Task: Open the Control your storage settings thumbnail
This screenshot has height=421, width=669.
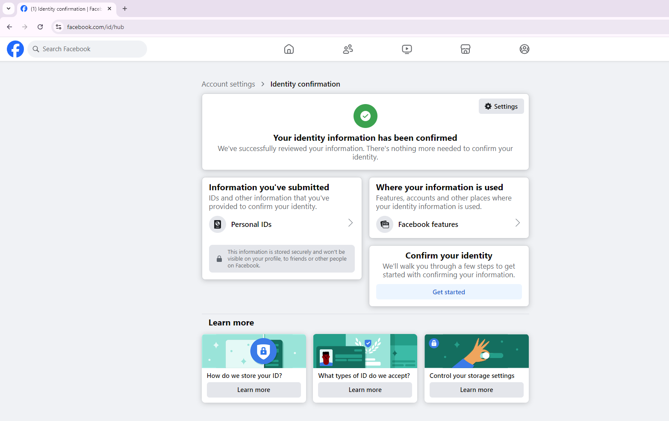Action: 477,351
